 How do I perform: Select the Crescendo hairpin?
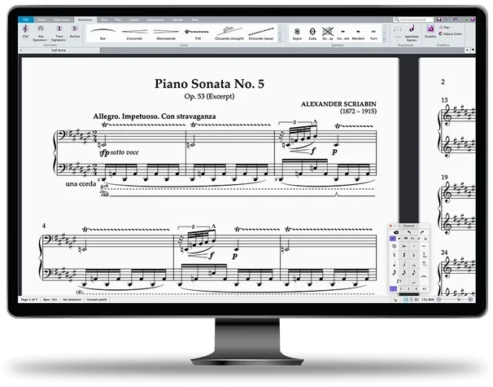coord(134,33)
